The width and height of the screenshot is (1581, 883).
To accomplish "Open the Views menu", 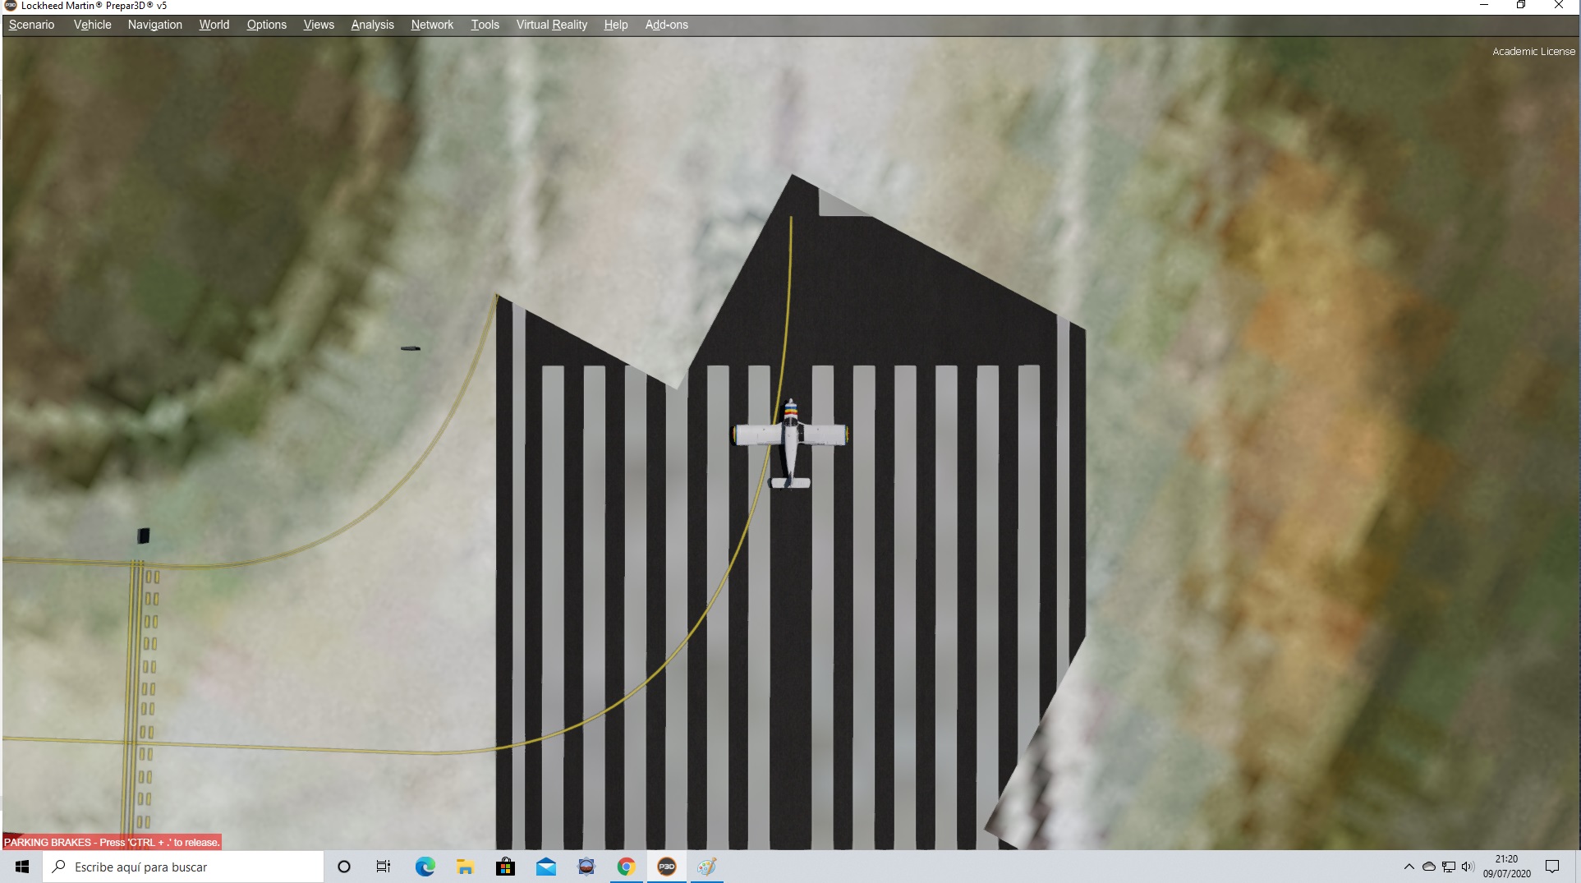I will pyautogui.click(x=319, y=25).
